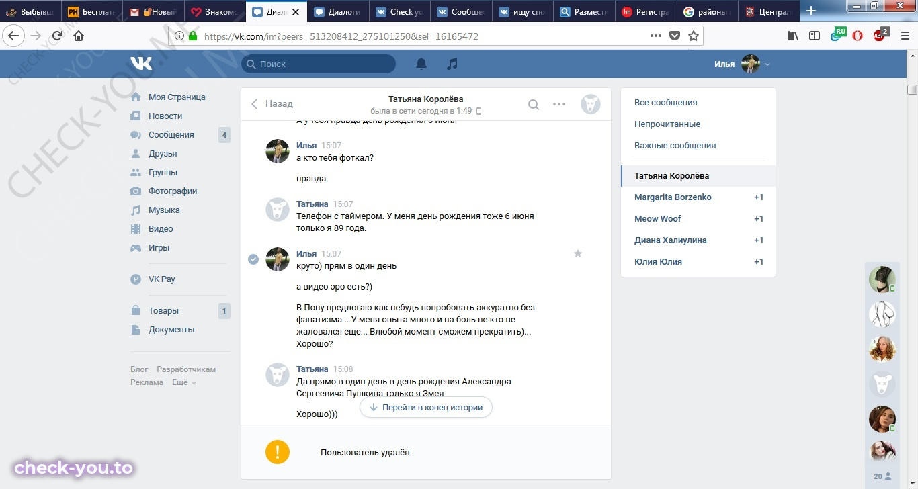918x489 pixels.
Task: Open the music player note icon
Action: [x=452, y=64]
